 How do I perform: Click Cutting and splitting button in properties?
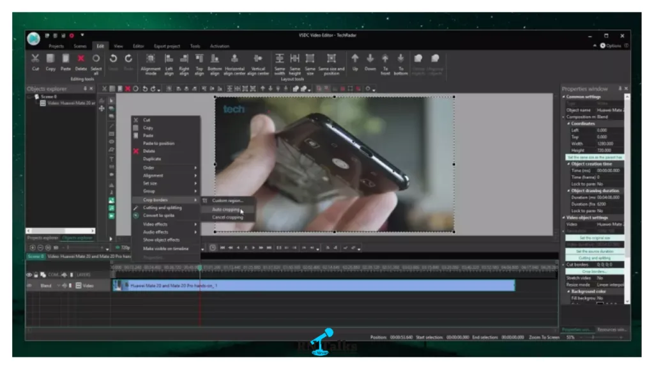(x=595, y=258)
